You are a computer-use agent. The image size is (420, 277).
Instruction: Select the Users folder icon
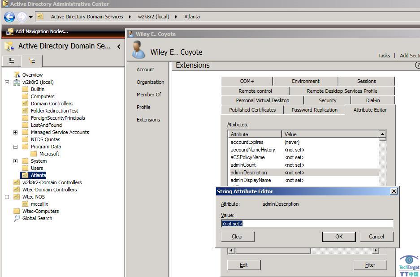tap(25, 168)
